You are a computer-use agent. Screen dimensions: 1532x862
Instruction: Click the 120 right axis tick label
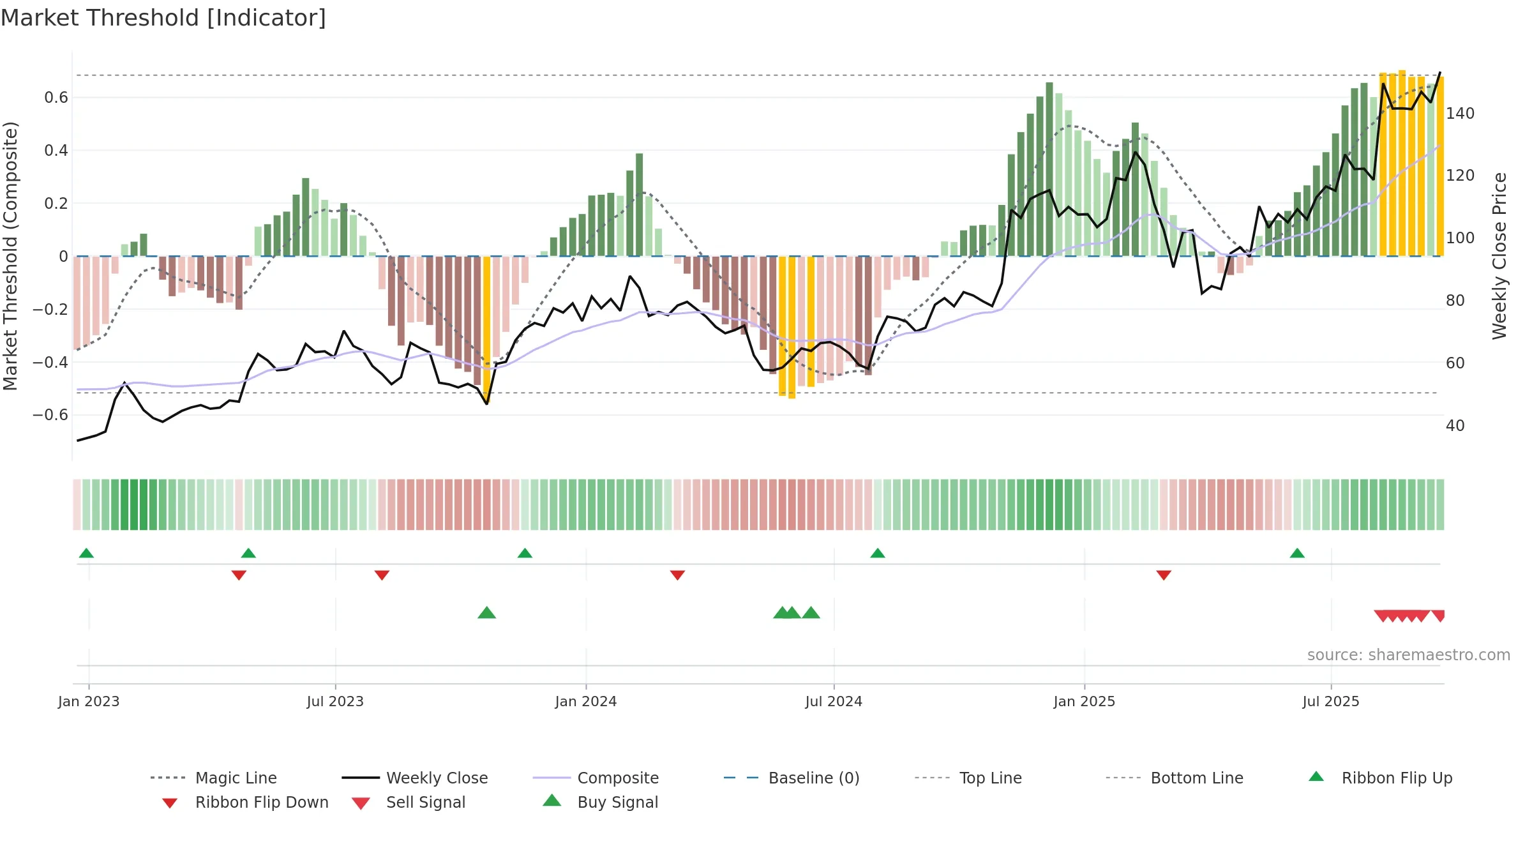[1461, 176]
